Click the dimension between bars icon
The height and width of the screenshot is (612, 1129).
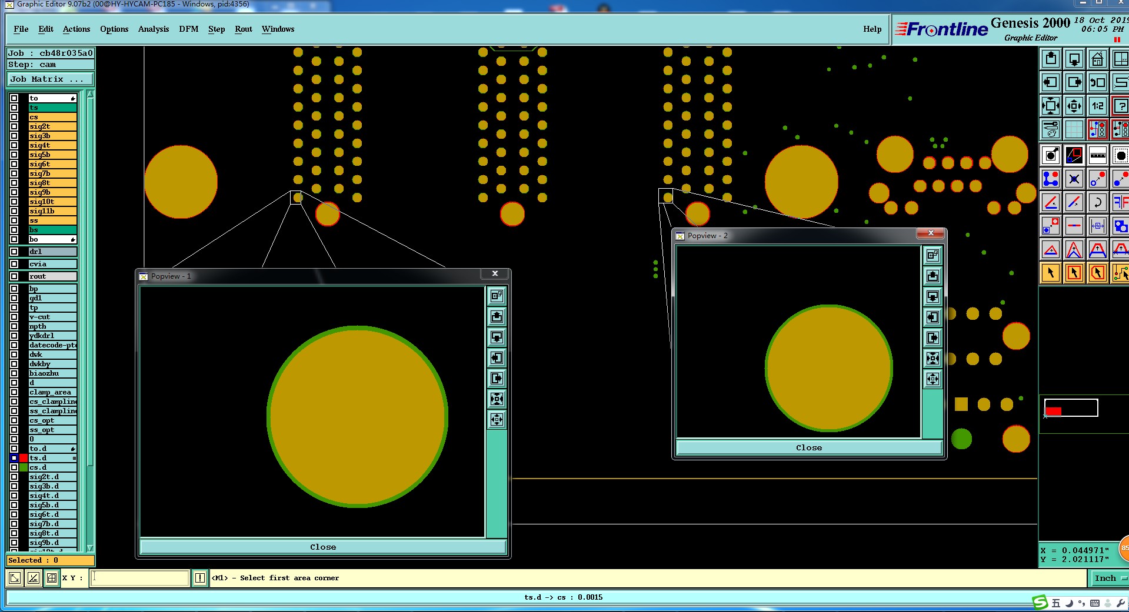(1098, 226)
